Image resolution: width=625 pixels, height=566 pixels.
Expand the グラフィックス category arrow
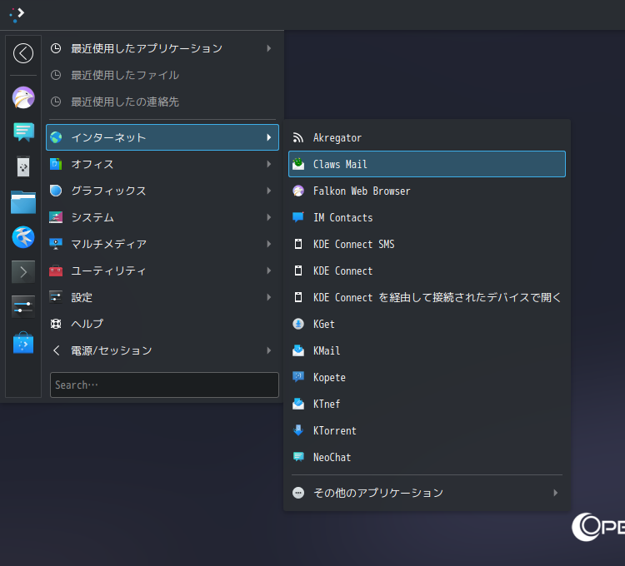(x=269, y=191)
